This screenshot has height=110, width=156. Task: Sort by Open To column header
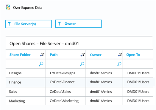(133, 55)
